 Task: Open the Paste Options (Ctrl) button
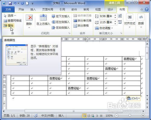coord(133,98)
